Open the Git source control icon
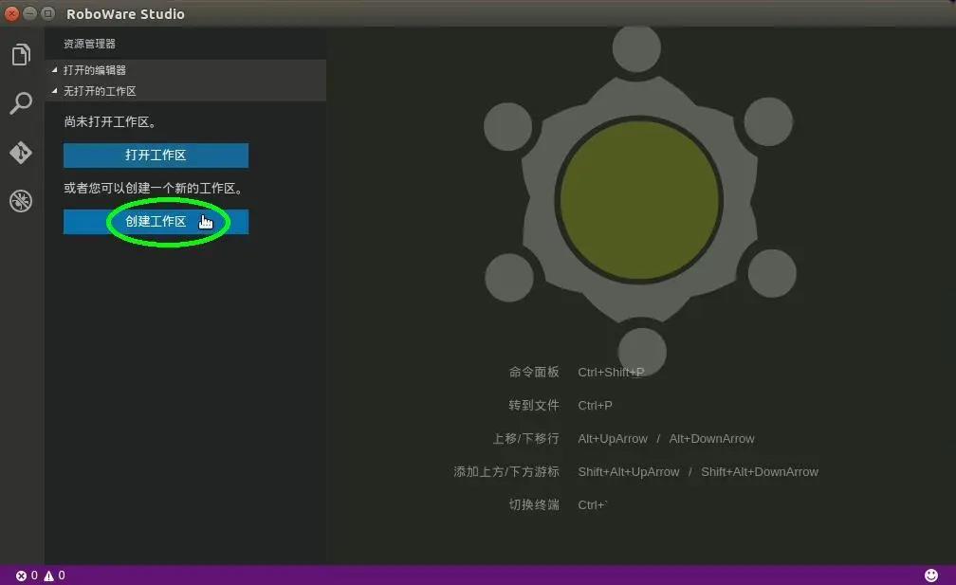 pos(21,153)
